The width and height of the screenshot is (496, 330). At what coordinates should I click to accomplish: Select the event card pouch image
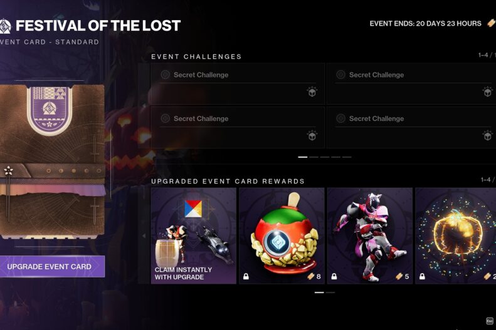point(52,162)
